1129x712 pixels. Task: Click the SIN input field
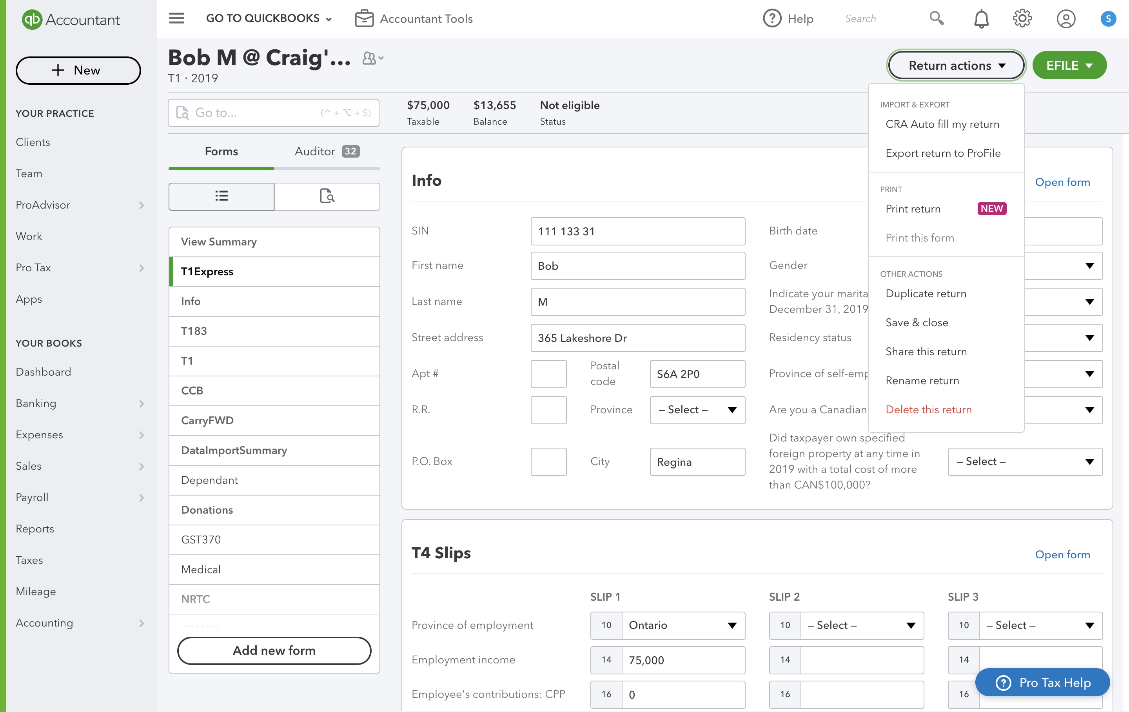[x=638, y=231]
